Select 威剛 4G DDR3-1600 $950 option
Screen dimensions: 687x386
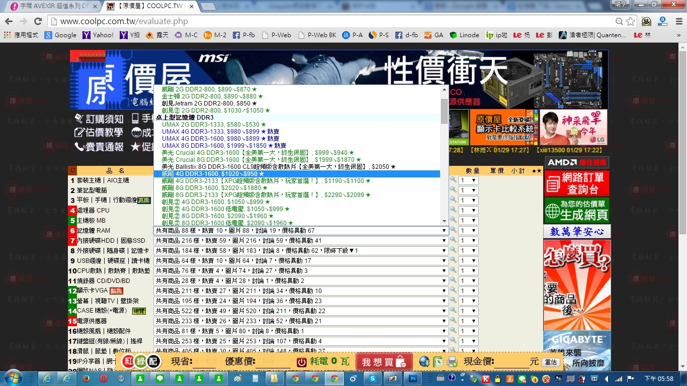coord(297,174)
